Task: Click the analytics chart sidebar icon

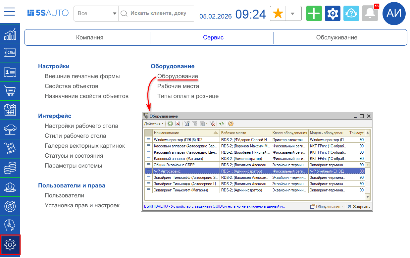Action: (10, 33)
